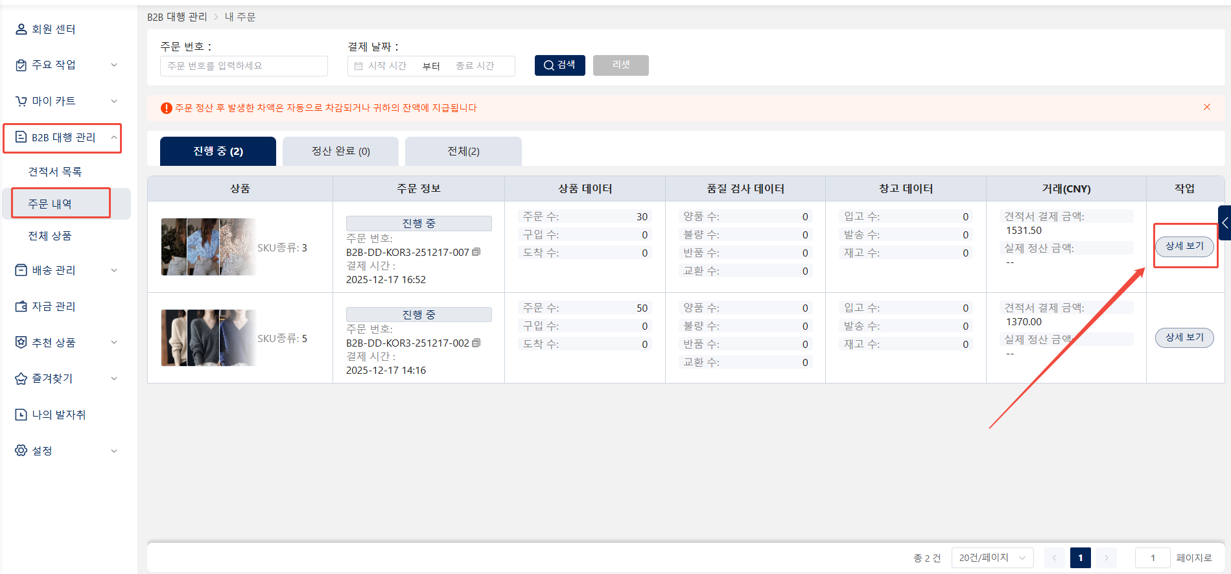This screenshot has height=574, width=1231.
Task: Focus the 주문 번호 input field
Action: click(244, 66)
